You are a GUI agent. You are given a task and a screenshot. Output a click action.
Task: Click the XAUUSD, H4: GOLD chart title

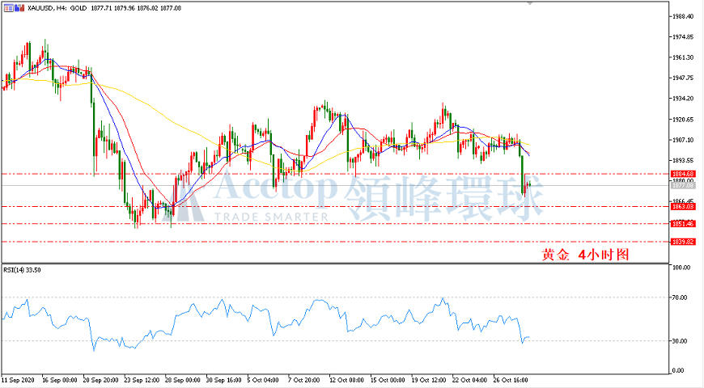[57, 8]
